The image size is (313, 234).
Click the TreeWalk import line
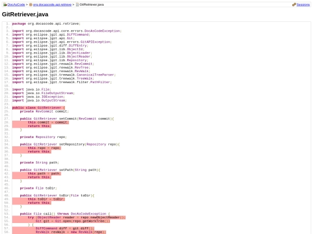coord(53,79)
